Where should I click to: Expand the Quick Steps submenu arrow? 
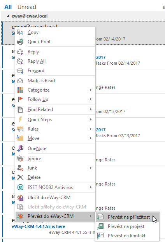[x=91, y=120]
